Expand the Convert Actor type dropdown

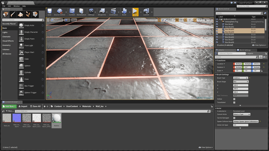pos(241,114)
